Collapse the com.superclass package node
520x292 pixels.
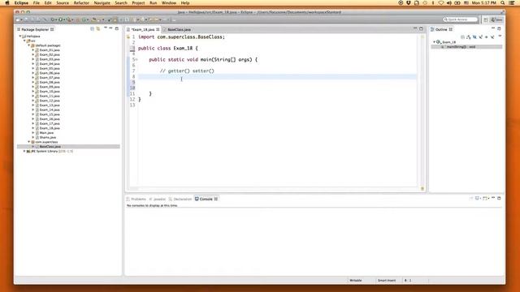pos(29,142)
